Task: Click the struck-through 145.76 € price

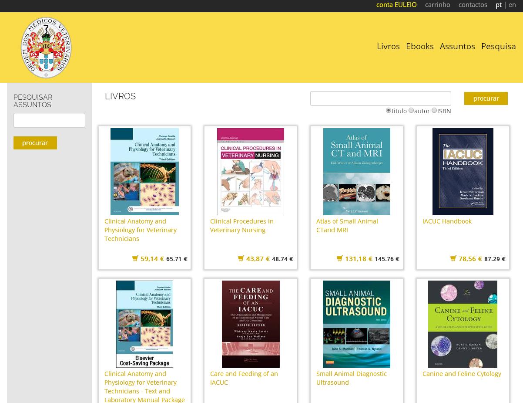Action: [x=387, y=259]
